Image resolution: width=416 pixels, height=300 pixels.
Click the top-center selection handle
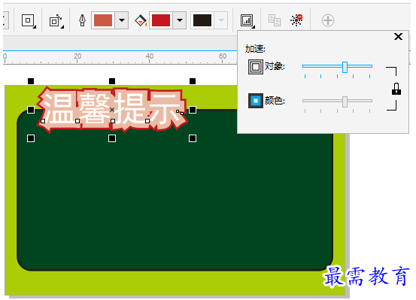pos(112,81)
